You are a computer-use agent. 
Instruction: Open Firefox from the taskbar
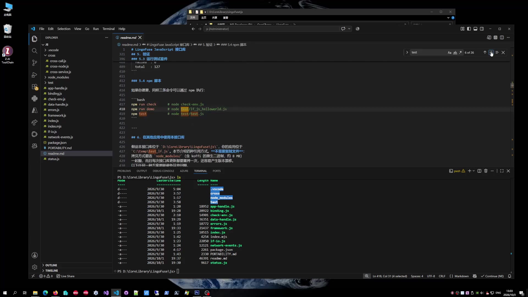[55, 293]
